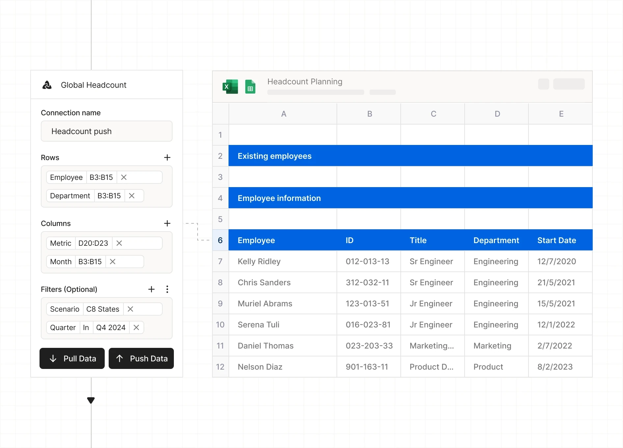This screenshot has width=623, height=448.
Task: Click the ID column header cell
Action: 369,240
